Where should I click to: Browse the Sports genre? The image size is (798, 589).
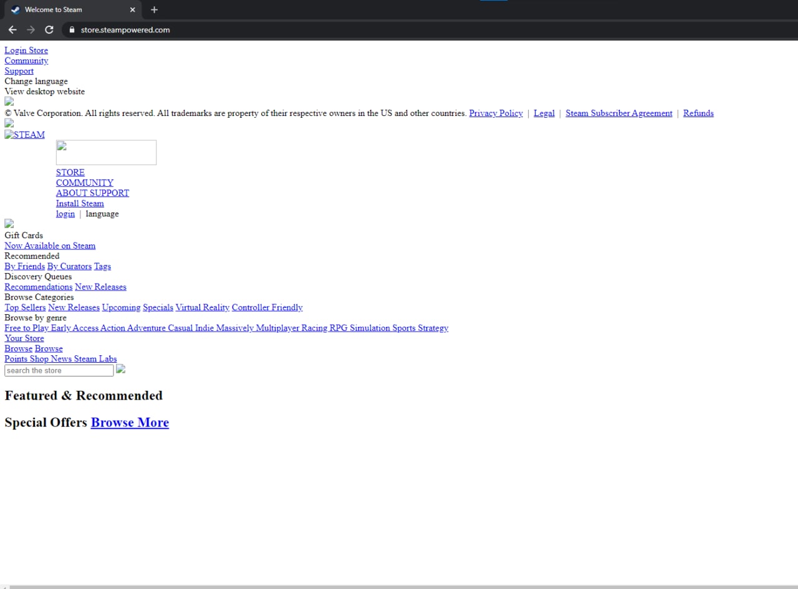pos(404,328)
